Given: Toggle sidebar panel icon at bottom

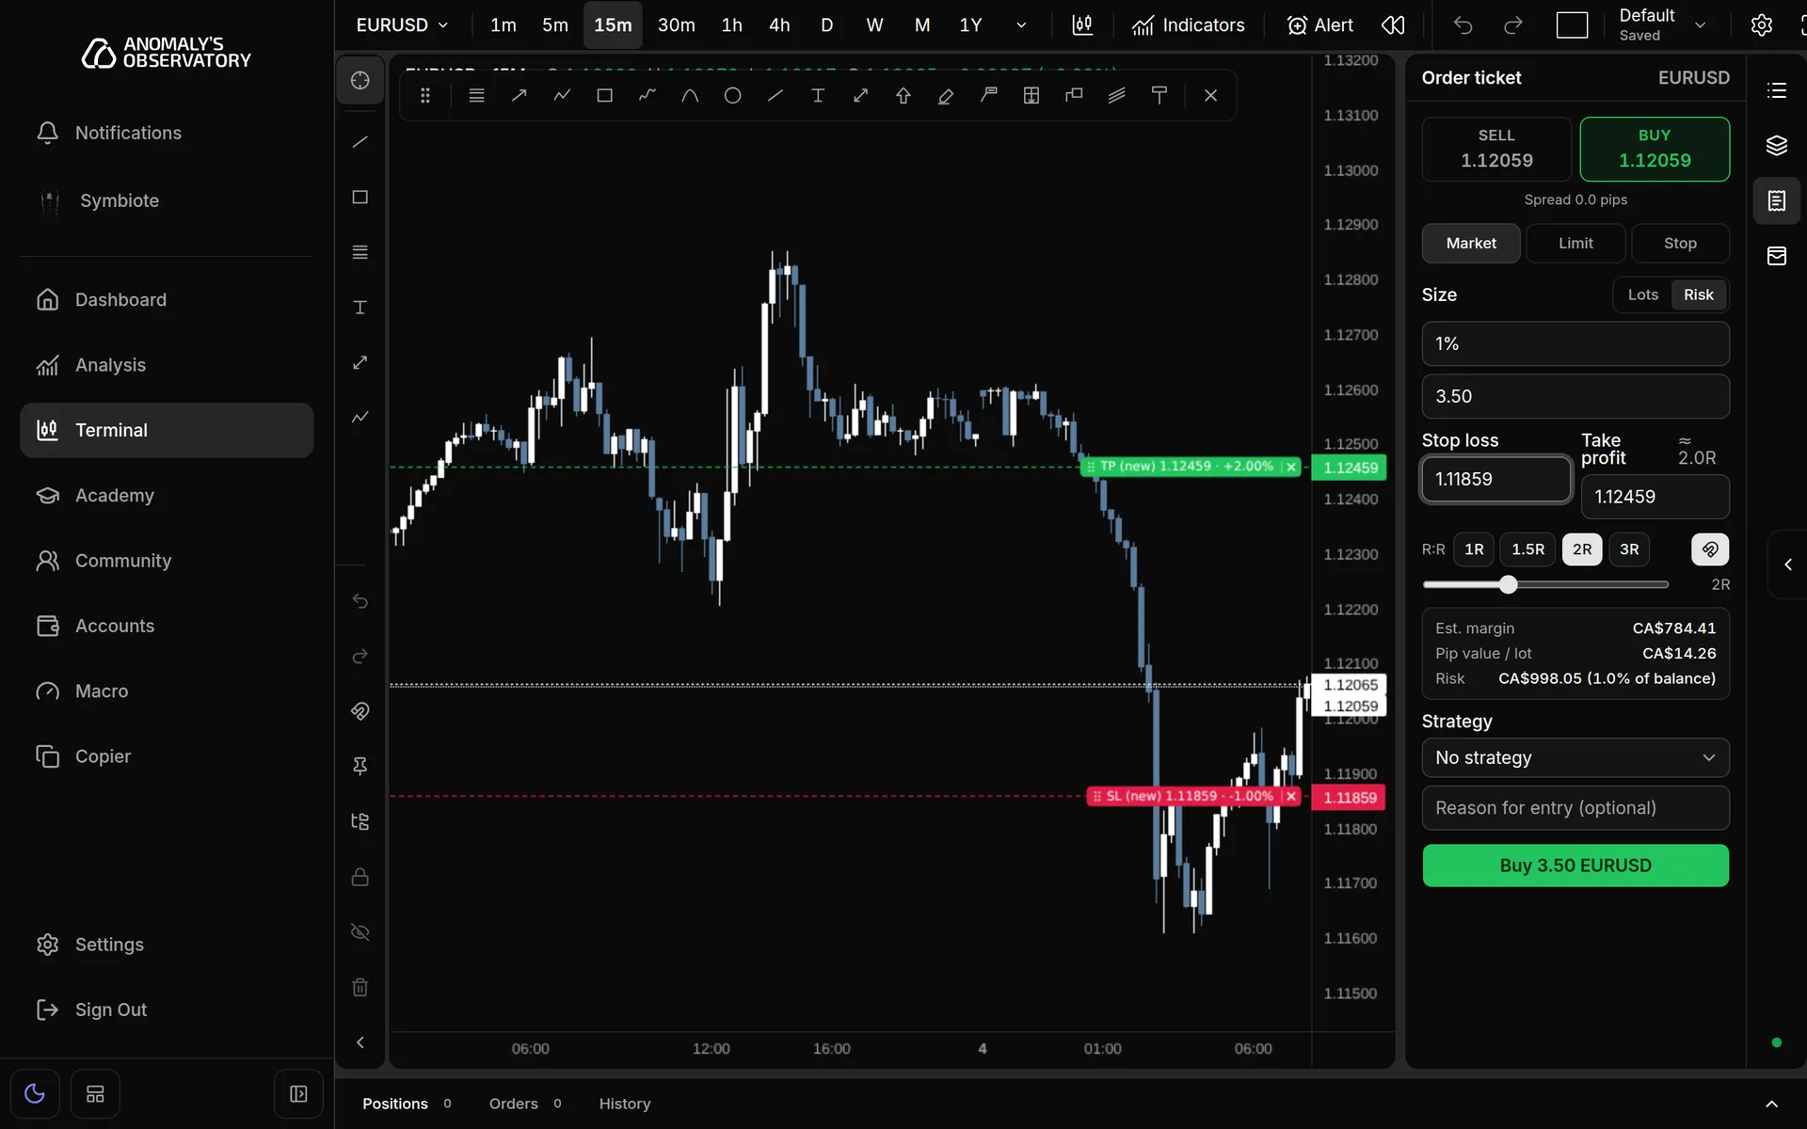Looking at the screenshot, I should click(298, 1094).
